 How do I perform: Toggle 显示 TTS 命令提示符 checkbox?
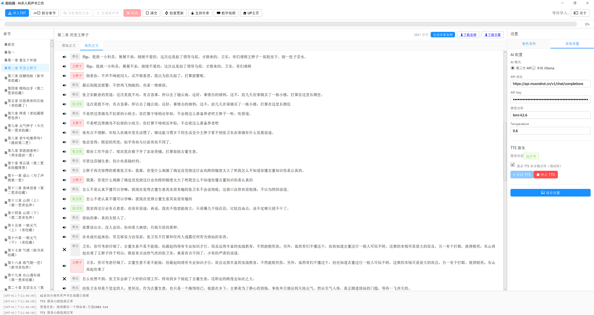tap(513, 165)
